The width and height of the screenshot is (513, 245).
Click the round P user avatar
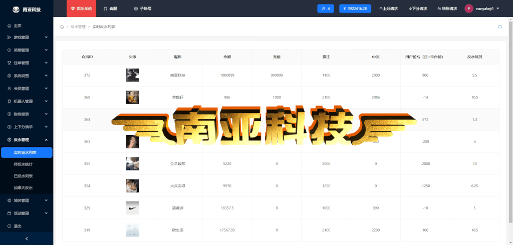pos(469,8)
